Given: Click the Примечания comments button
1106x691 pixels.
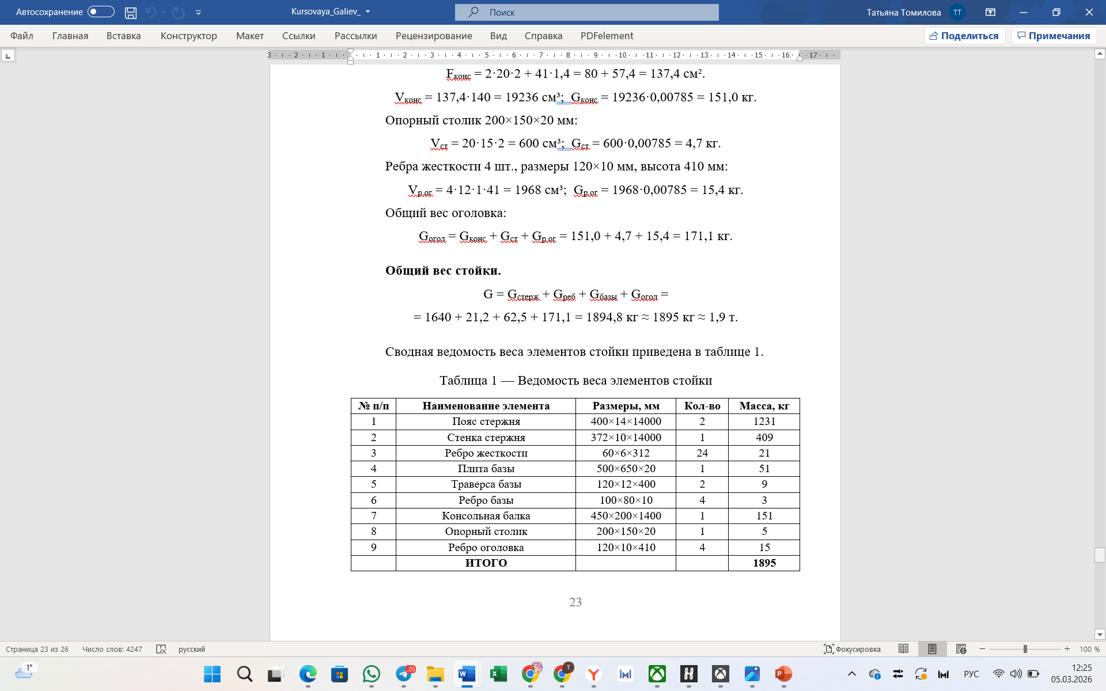Looking at the screenshot, I should (1054, 36).
